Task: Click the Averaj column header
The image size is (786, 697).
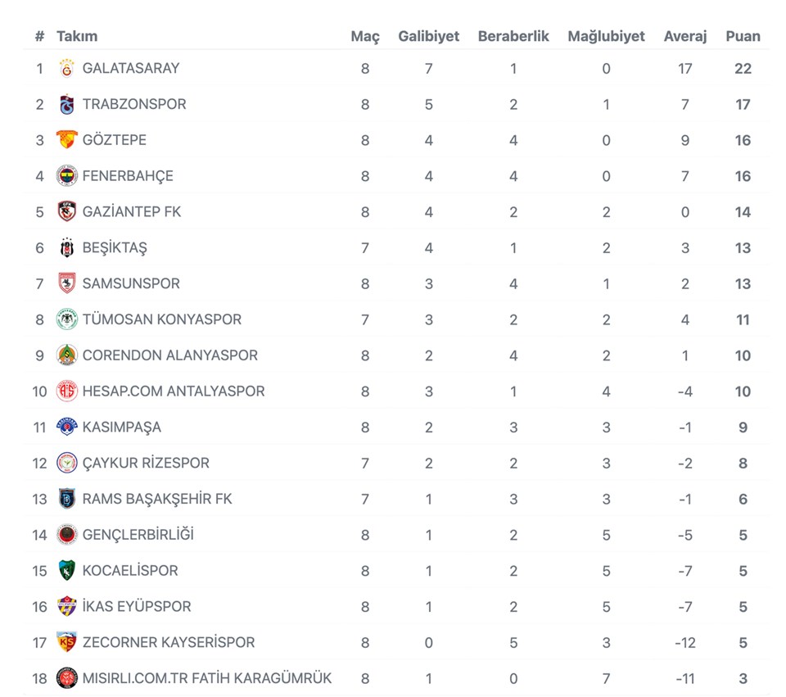Action: click(684, 36)
